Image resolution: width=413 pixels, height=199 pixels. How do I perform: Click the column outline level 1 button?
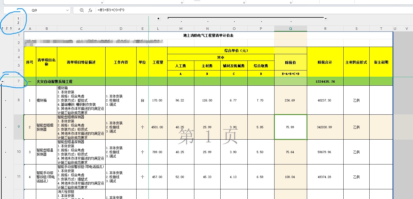pyautogui.click(x=18, y=19)
